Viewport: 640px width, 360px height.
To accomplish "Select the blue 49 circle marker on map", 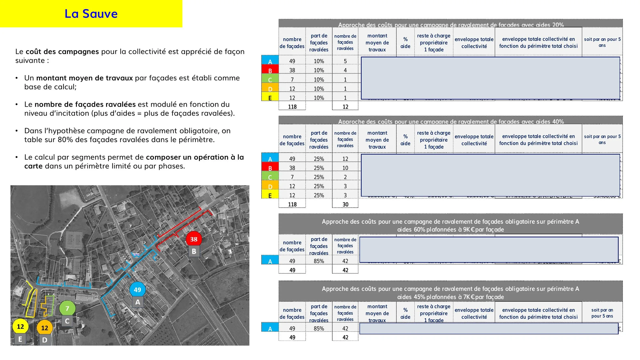I will (x=137, y=290).
